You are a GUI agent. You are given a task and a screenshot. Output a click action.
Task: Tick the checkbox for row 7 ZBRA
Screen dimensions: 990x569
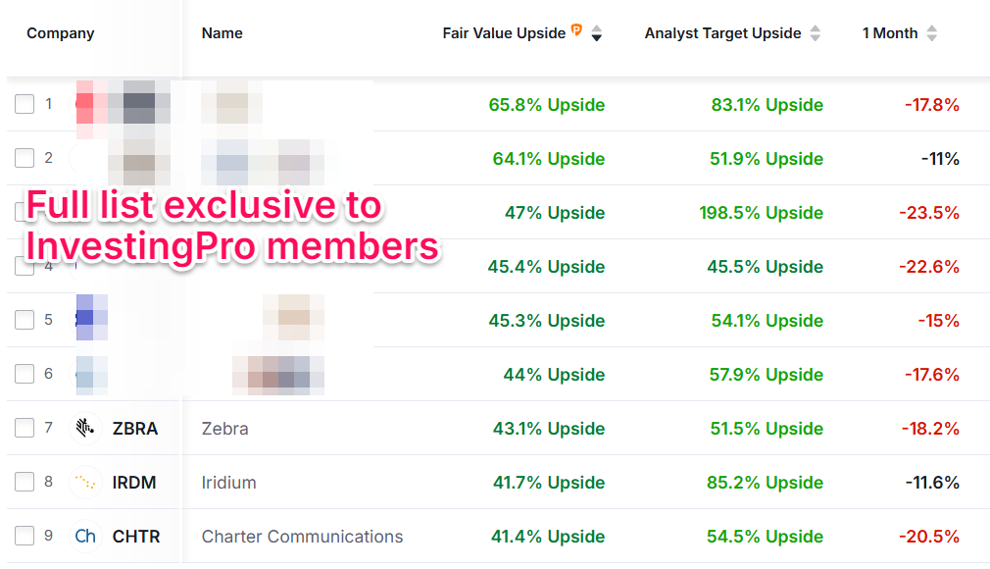point(25,429)
